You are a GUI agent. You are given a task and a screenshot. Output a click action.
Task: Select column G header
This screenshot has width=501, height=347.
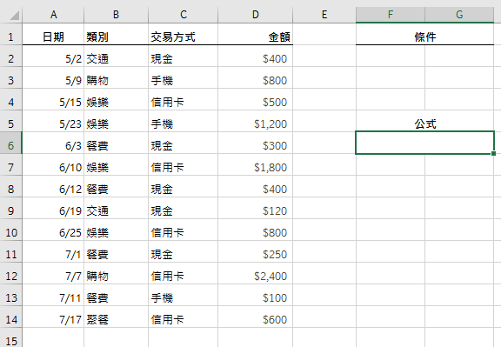[459, 15]
